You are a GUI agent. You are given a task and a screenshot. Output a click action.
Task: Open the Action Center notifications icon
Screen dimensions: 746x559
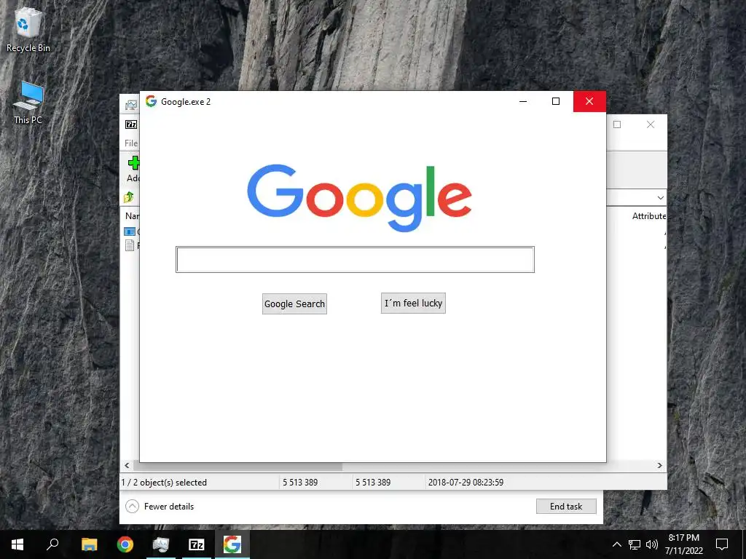722,544
